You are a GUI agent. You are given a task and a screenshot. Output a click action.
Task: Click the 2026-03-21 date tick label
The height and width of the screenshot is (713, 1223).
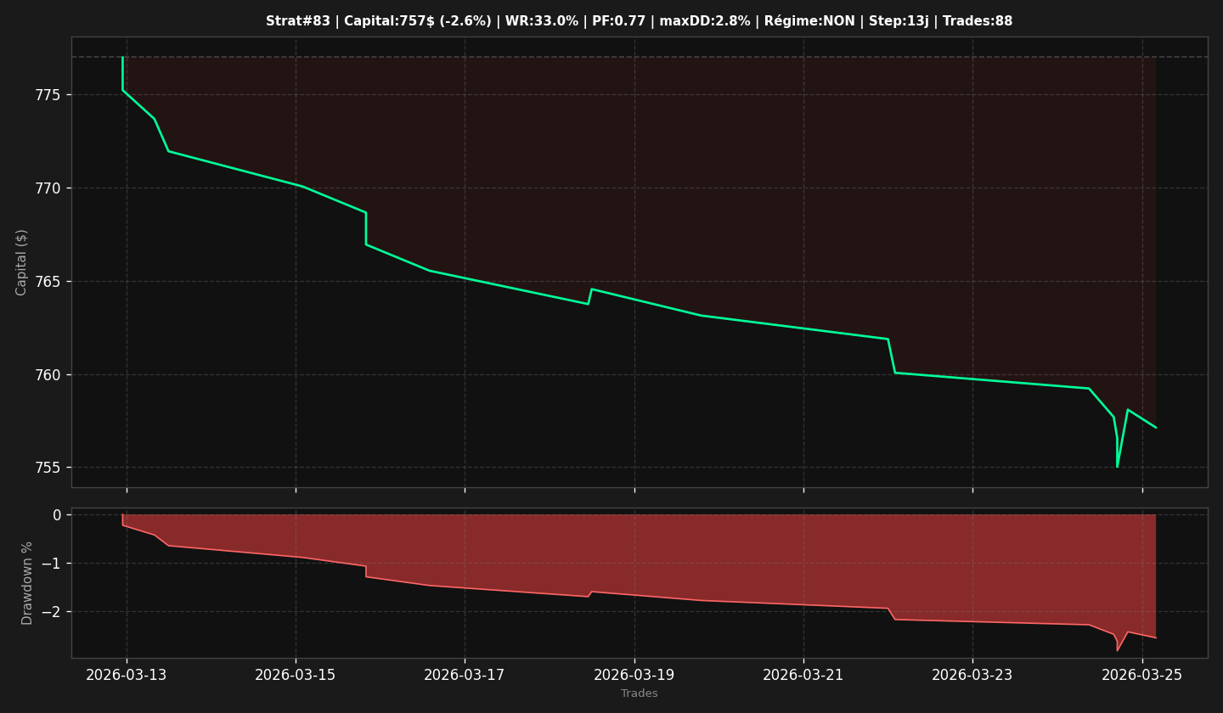(803, 675)
